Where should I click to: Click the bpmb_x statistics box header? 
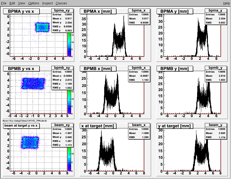(x=139, y=68)
